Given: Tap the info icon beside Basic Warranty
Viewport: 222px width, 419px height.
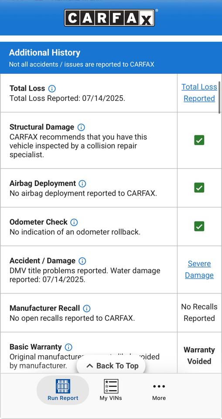Looking at the screenshot, I should [x=68, y=347].
